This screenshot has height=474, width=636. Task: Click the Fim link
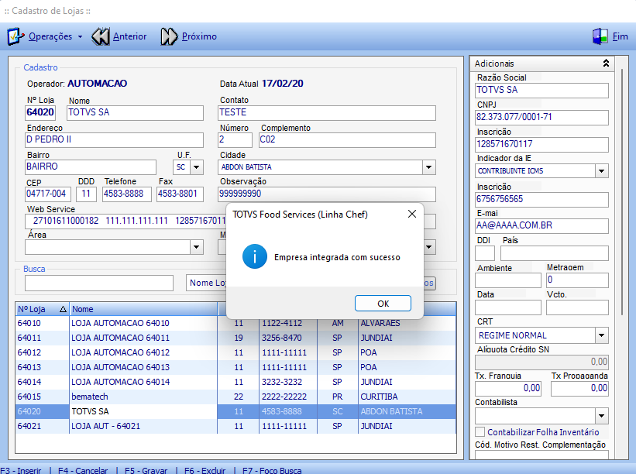(x=621, y=36)
